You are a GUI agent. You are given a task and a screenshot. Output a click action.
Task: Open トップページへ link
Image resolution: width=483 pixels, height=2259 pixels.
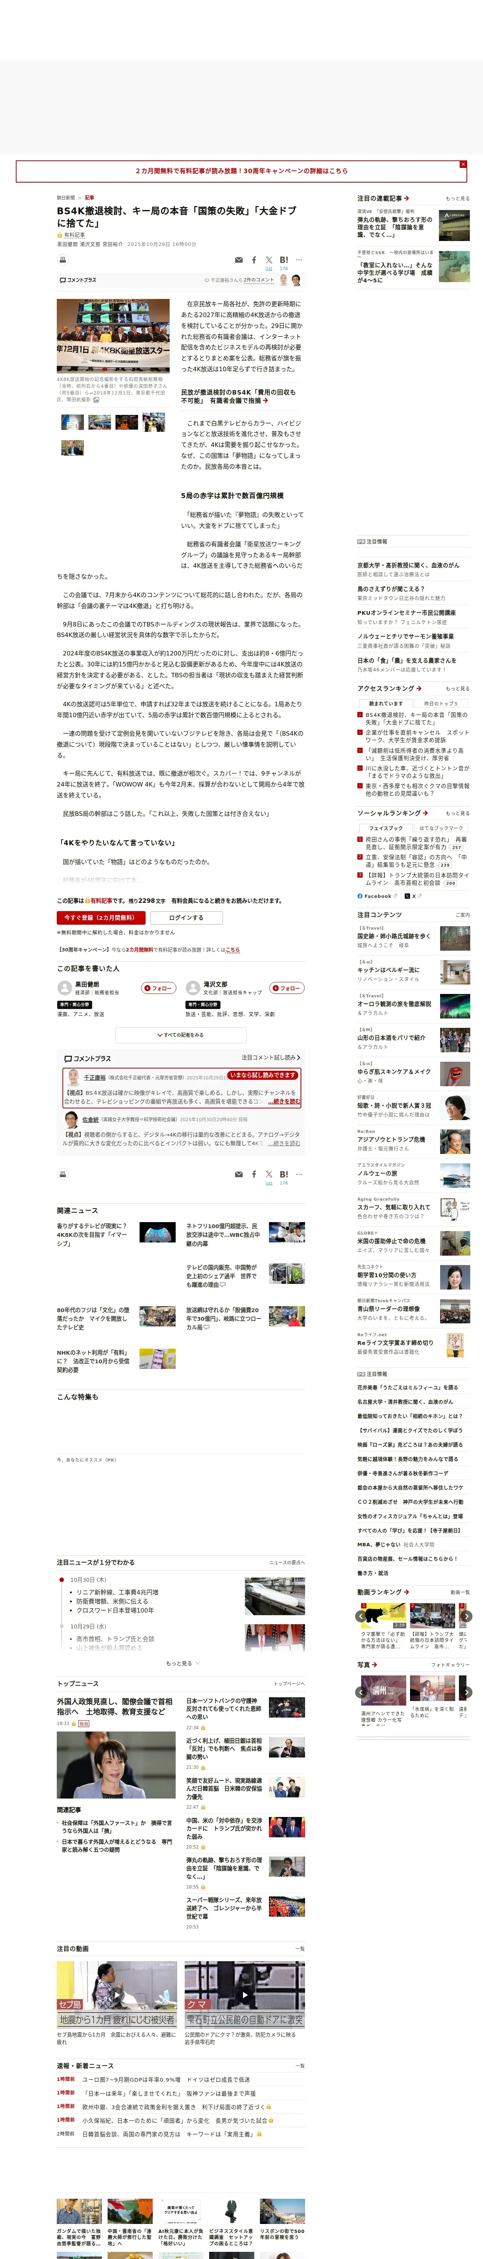point(289,1684)
